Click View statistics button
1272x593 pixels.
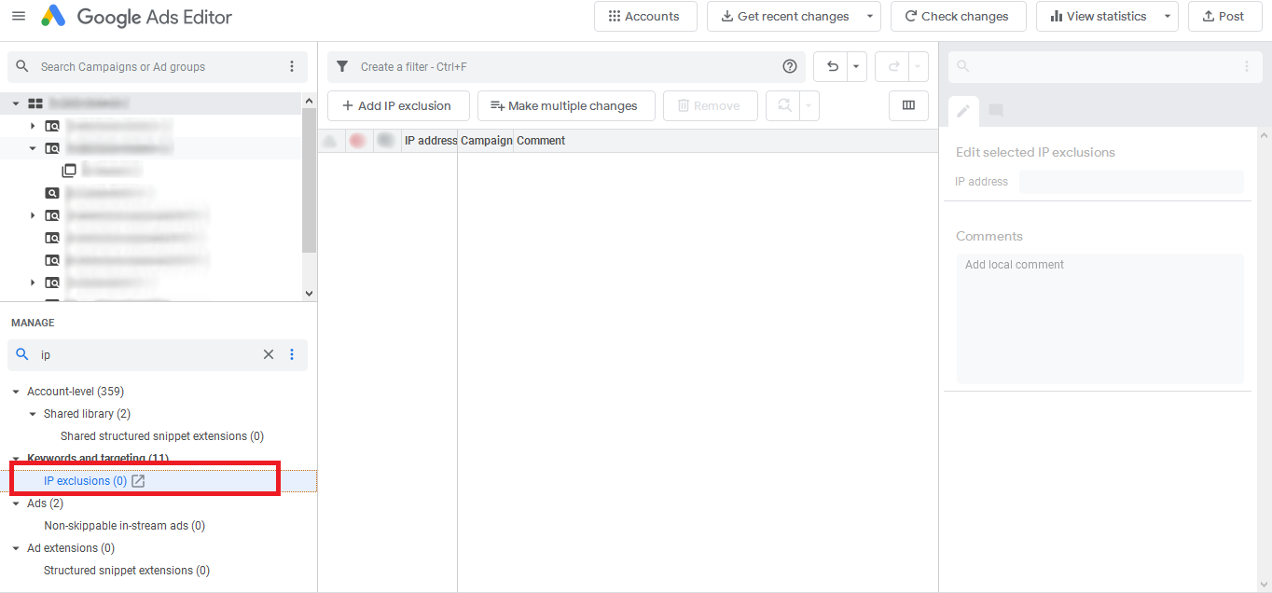[1098, 16]
